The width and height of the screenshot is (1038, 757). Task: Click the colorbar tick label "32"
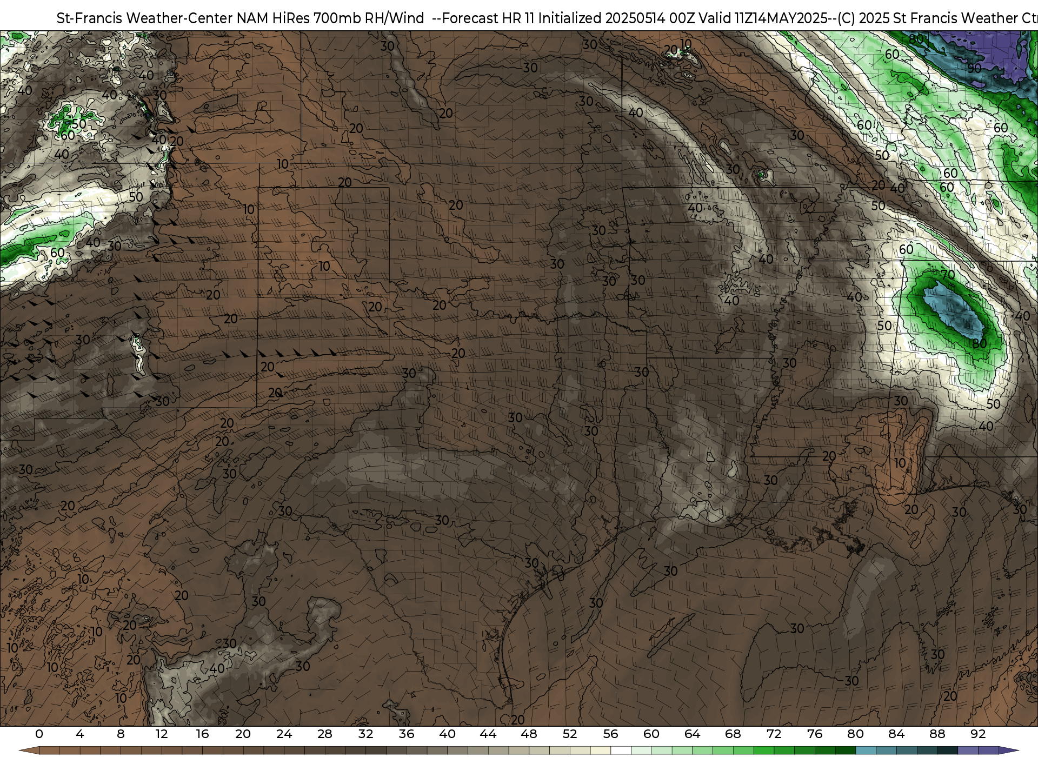pyautogui.click(x=365, y=734)
